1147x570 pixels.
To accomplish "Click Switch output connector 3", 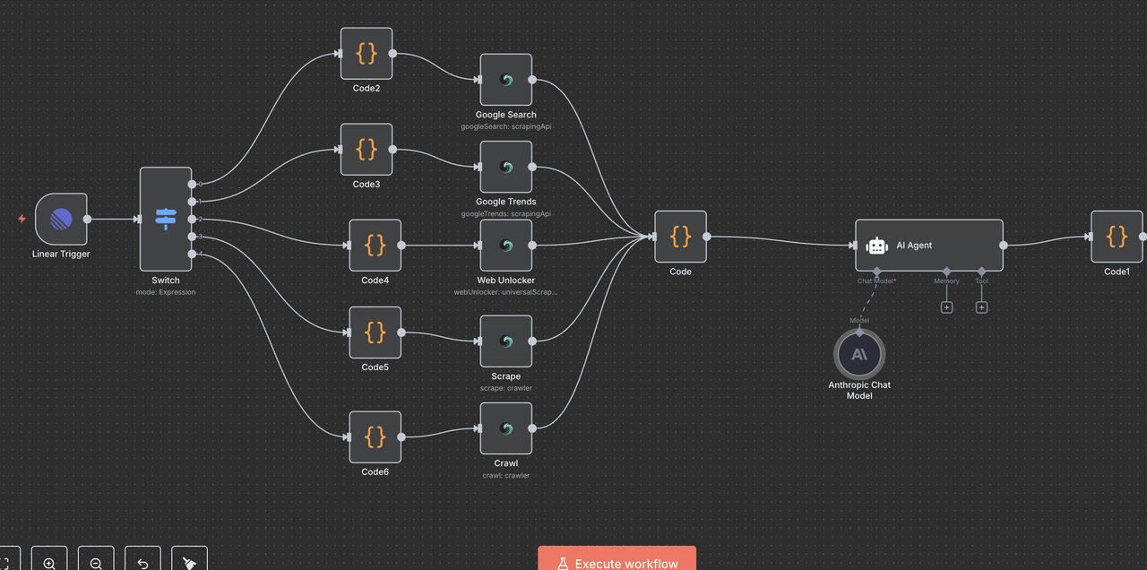I will tap(192, 237).
